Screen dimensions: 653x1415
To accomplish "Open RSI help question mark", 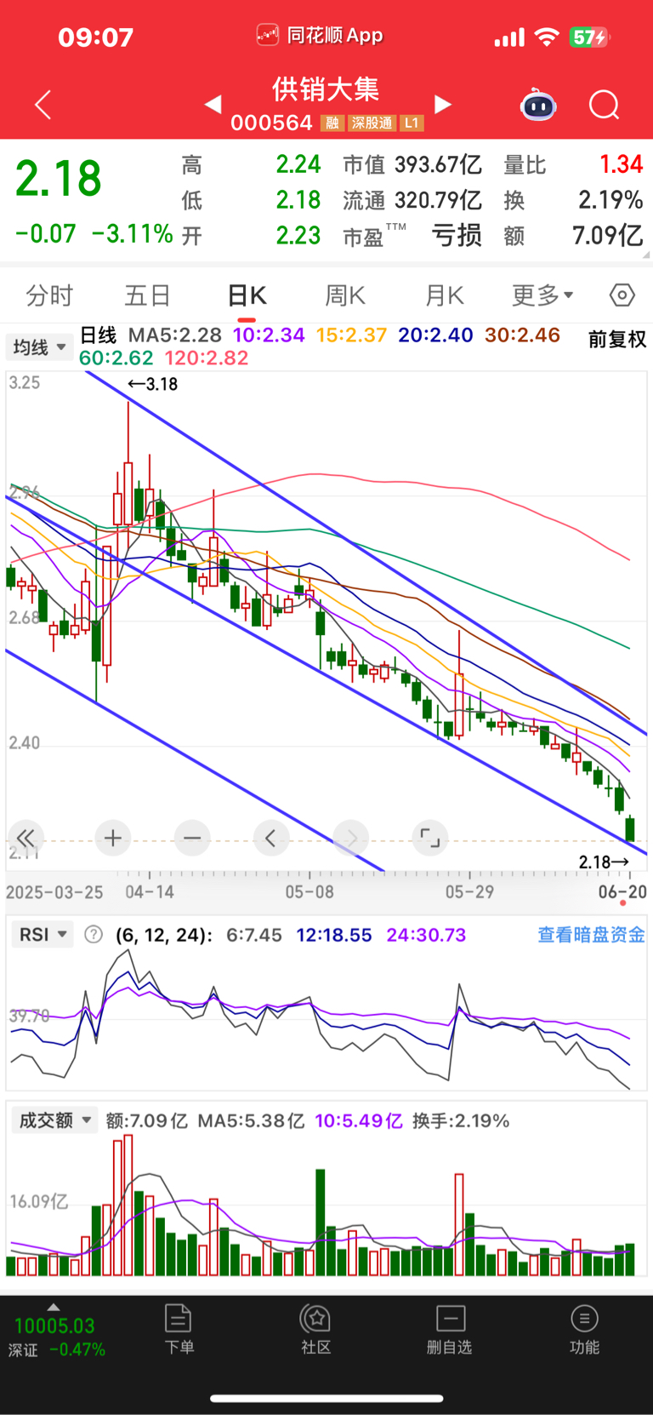I will (94, 935).
